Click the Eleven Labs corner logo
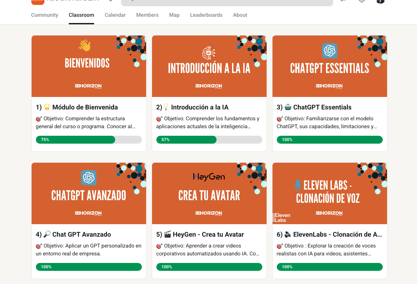The height and width of the screenshot is (284, 417). click(282, 218)
